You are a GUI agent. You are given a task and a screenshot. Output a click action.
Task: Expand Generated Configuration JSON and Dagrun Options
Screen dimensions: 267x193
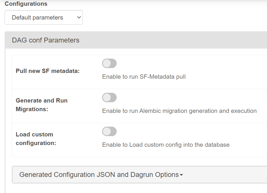click(x=99, y=175)
